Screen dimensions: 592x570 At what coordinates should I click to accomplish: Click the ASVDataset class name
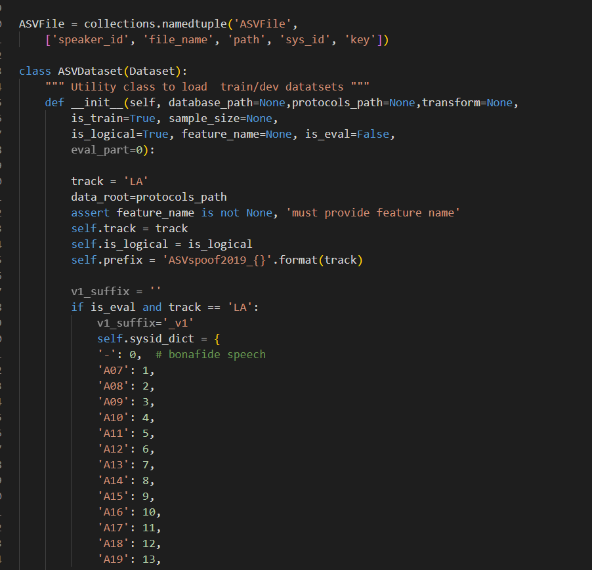(x=90, y=71)
